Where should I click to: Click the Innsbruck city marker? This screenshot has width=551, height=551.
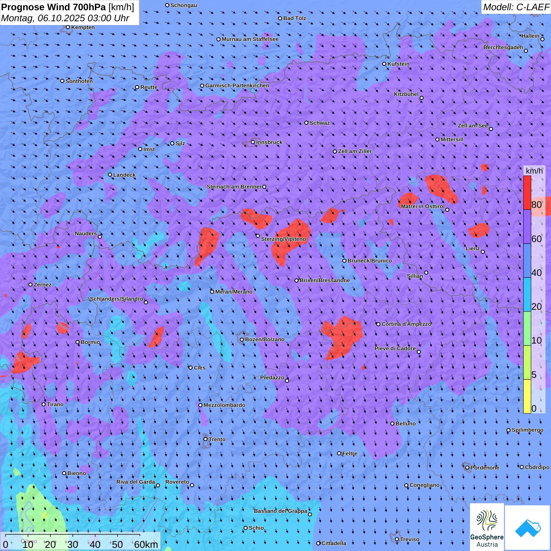pyautogui.click(x=253, y=142)
